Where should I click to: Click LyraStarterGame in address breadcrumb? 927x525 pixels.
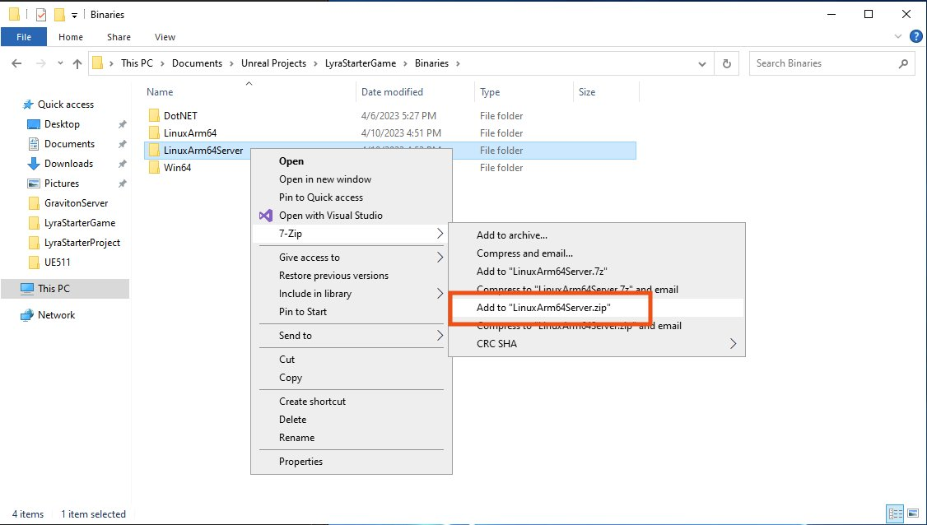tap(361, 63)
